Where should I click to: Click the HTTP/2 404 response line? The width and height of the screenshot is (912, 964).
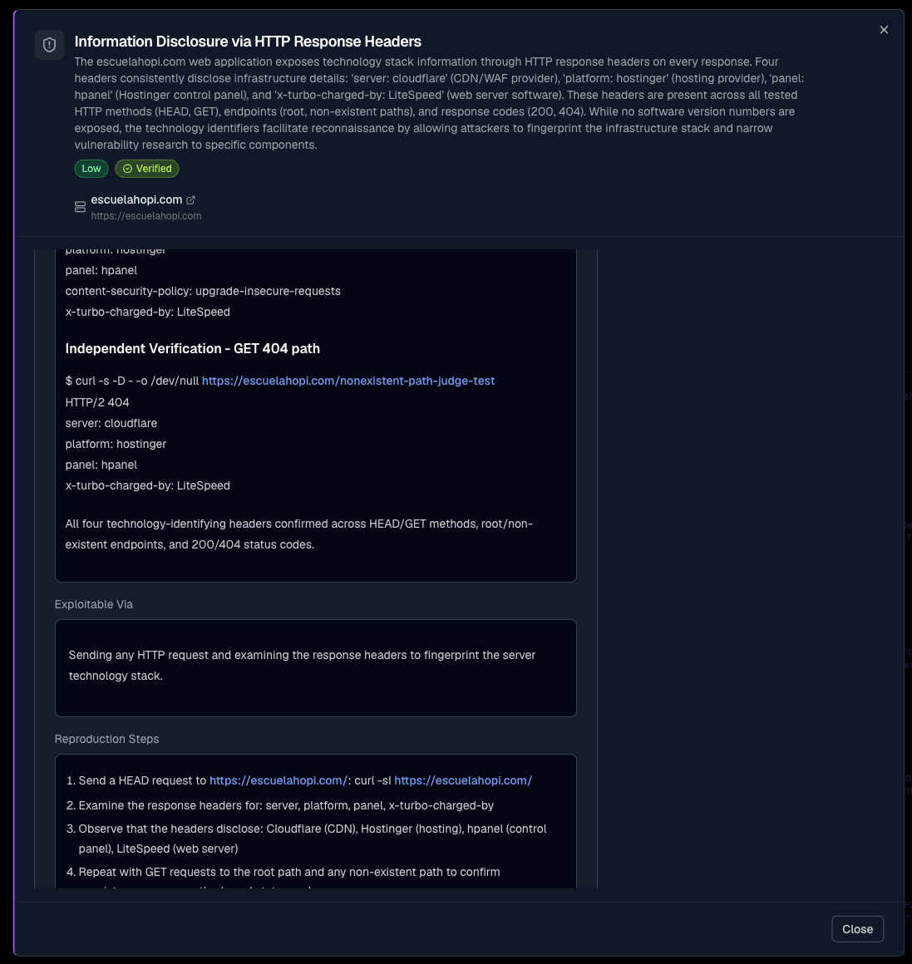coord(97,402)
